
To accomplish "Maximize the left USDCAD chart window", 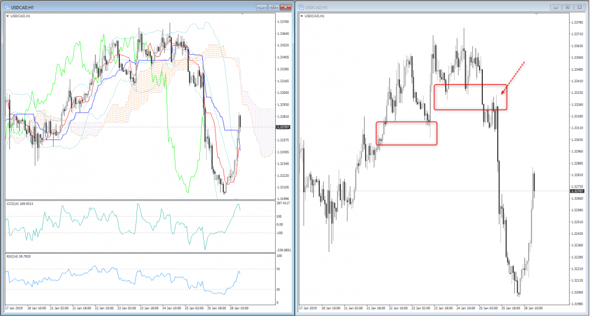I will (x=273, y=7).
